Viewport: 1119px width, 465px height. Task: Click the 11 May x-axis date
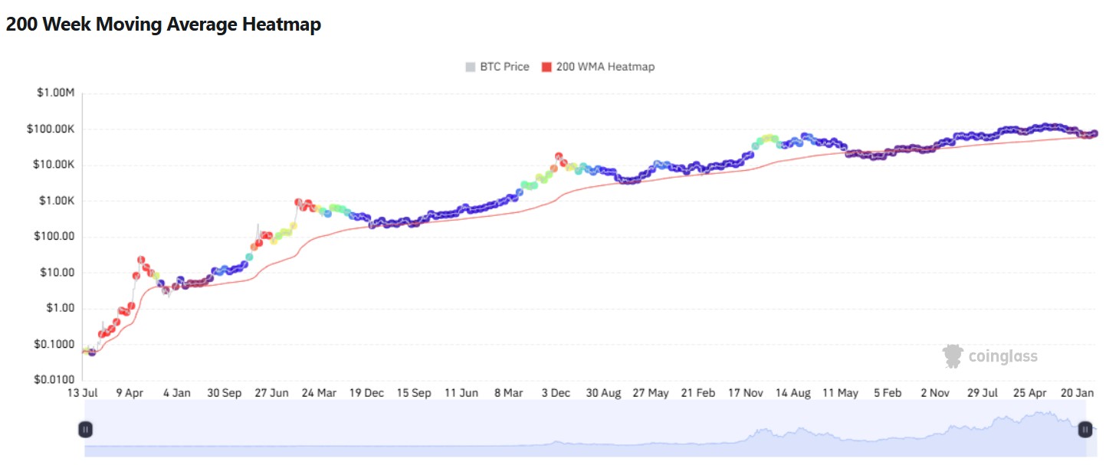840,393
